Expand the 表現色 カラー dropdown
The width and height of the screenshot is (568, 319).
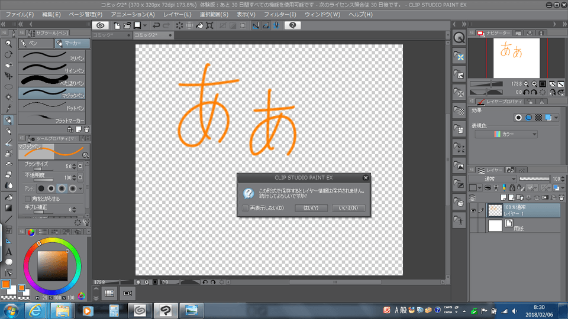[x=506, y=135]
